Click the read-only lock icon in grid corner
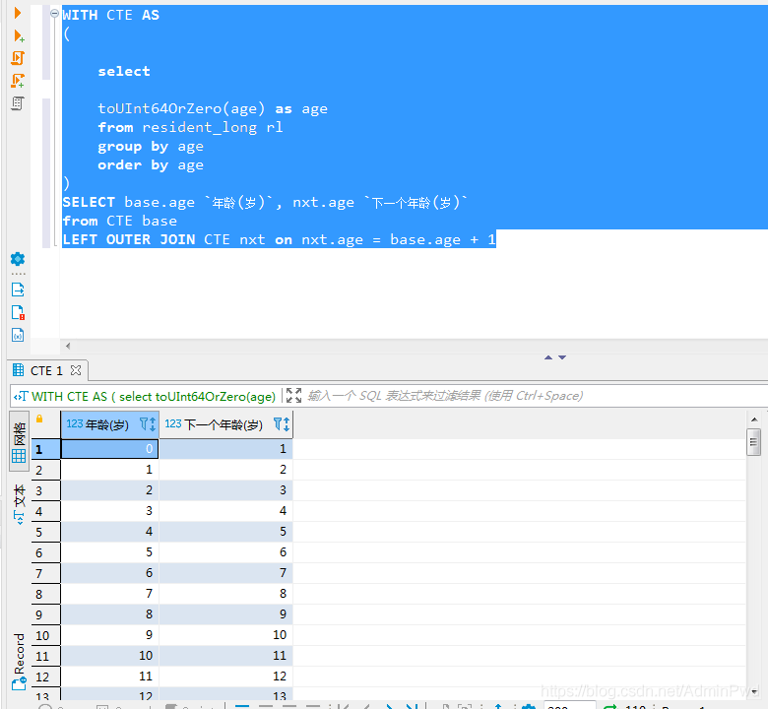 tap(39, 419)
